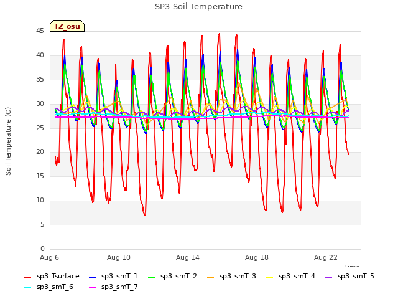
Task: Toggle the sp3_smT_5 legend entry
Action: [x=349, y=277]
